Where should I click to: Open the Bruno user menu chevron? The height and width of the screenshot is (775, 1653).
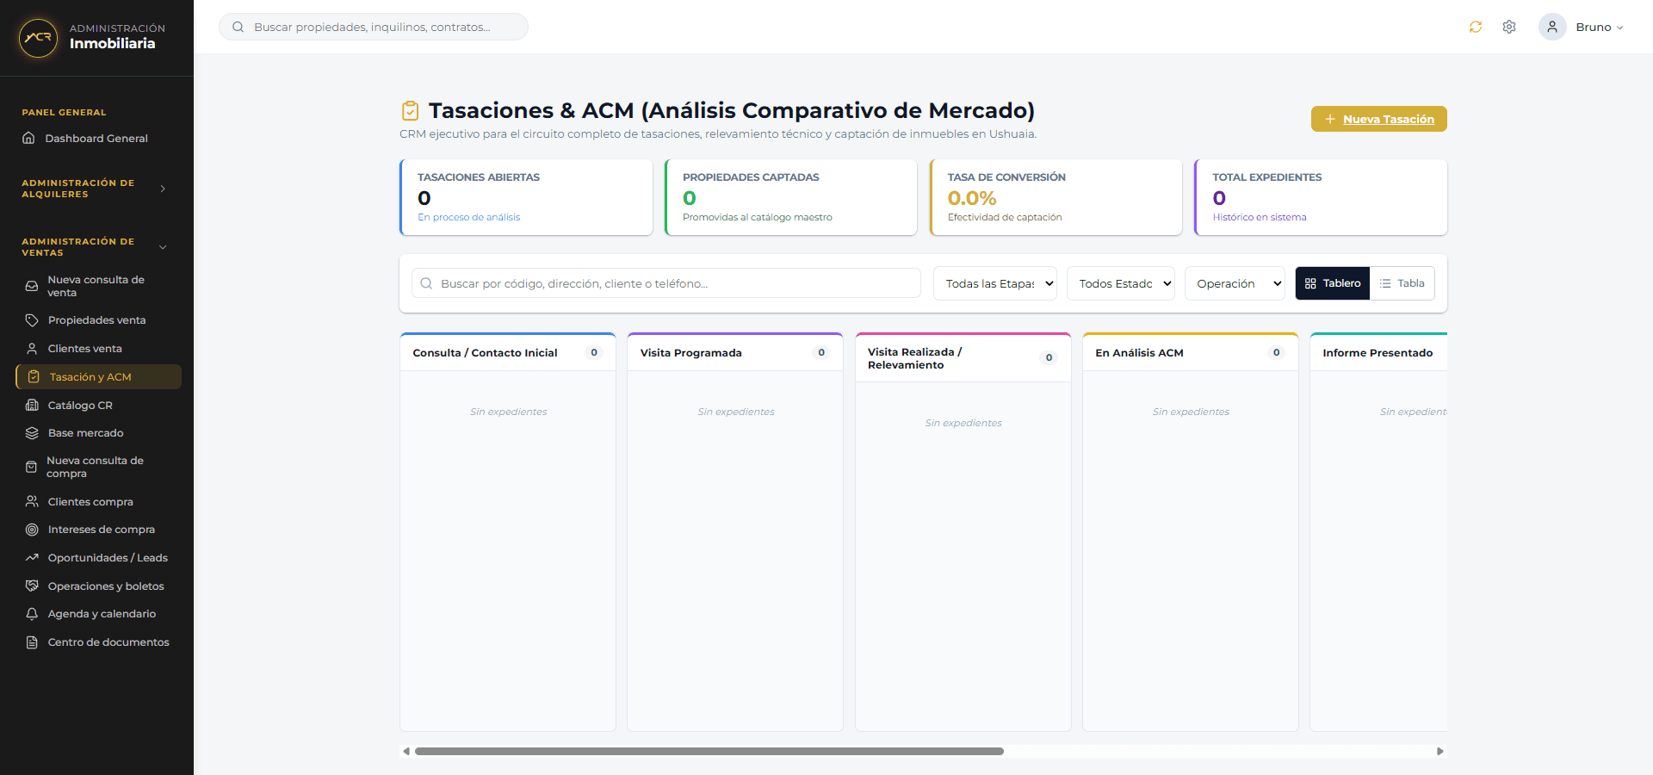(1619, 28)
